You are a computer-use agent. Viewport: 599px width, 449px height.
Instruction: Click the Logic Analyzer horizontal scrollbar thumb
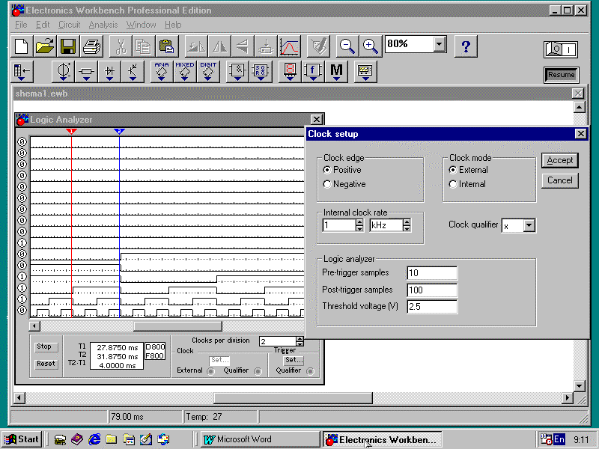[x=177, y=326]
